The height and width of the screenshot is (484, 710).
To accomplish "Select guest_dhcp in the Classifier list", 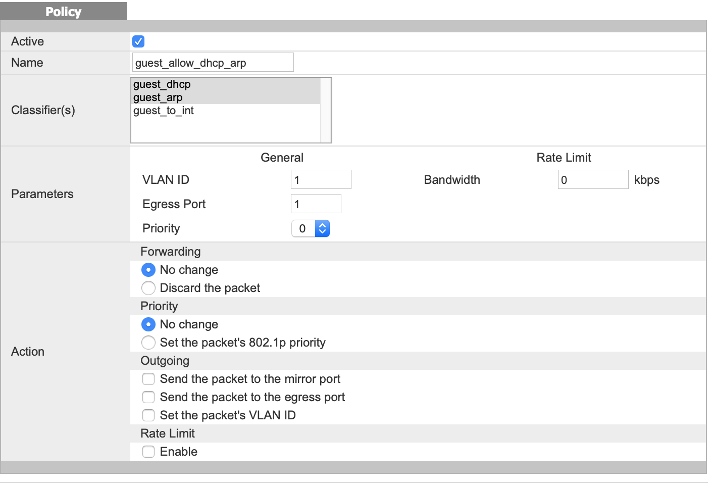I will coord(162,84).
